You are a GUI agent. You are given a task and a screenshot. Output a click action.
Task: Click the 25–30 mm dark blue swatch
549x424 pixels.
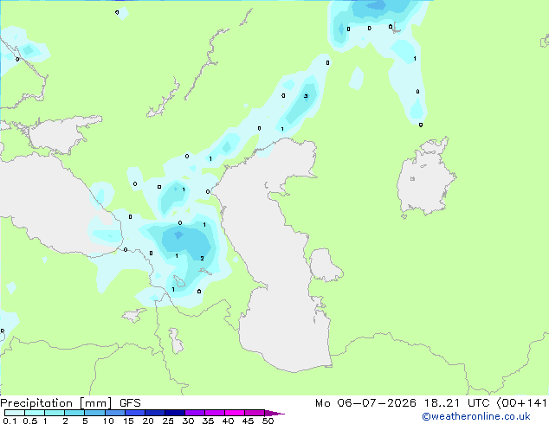point(174,413)
